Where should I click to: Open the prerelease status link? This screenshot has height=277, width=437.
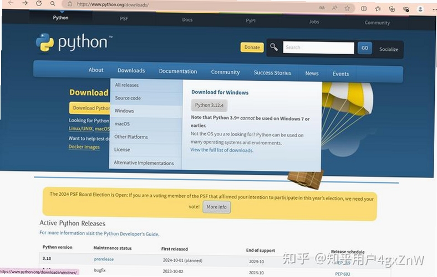coord(104,259)
